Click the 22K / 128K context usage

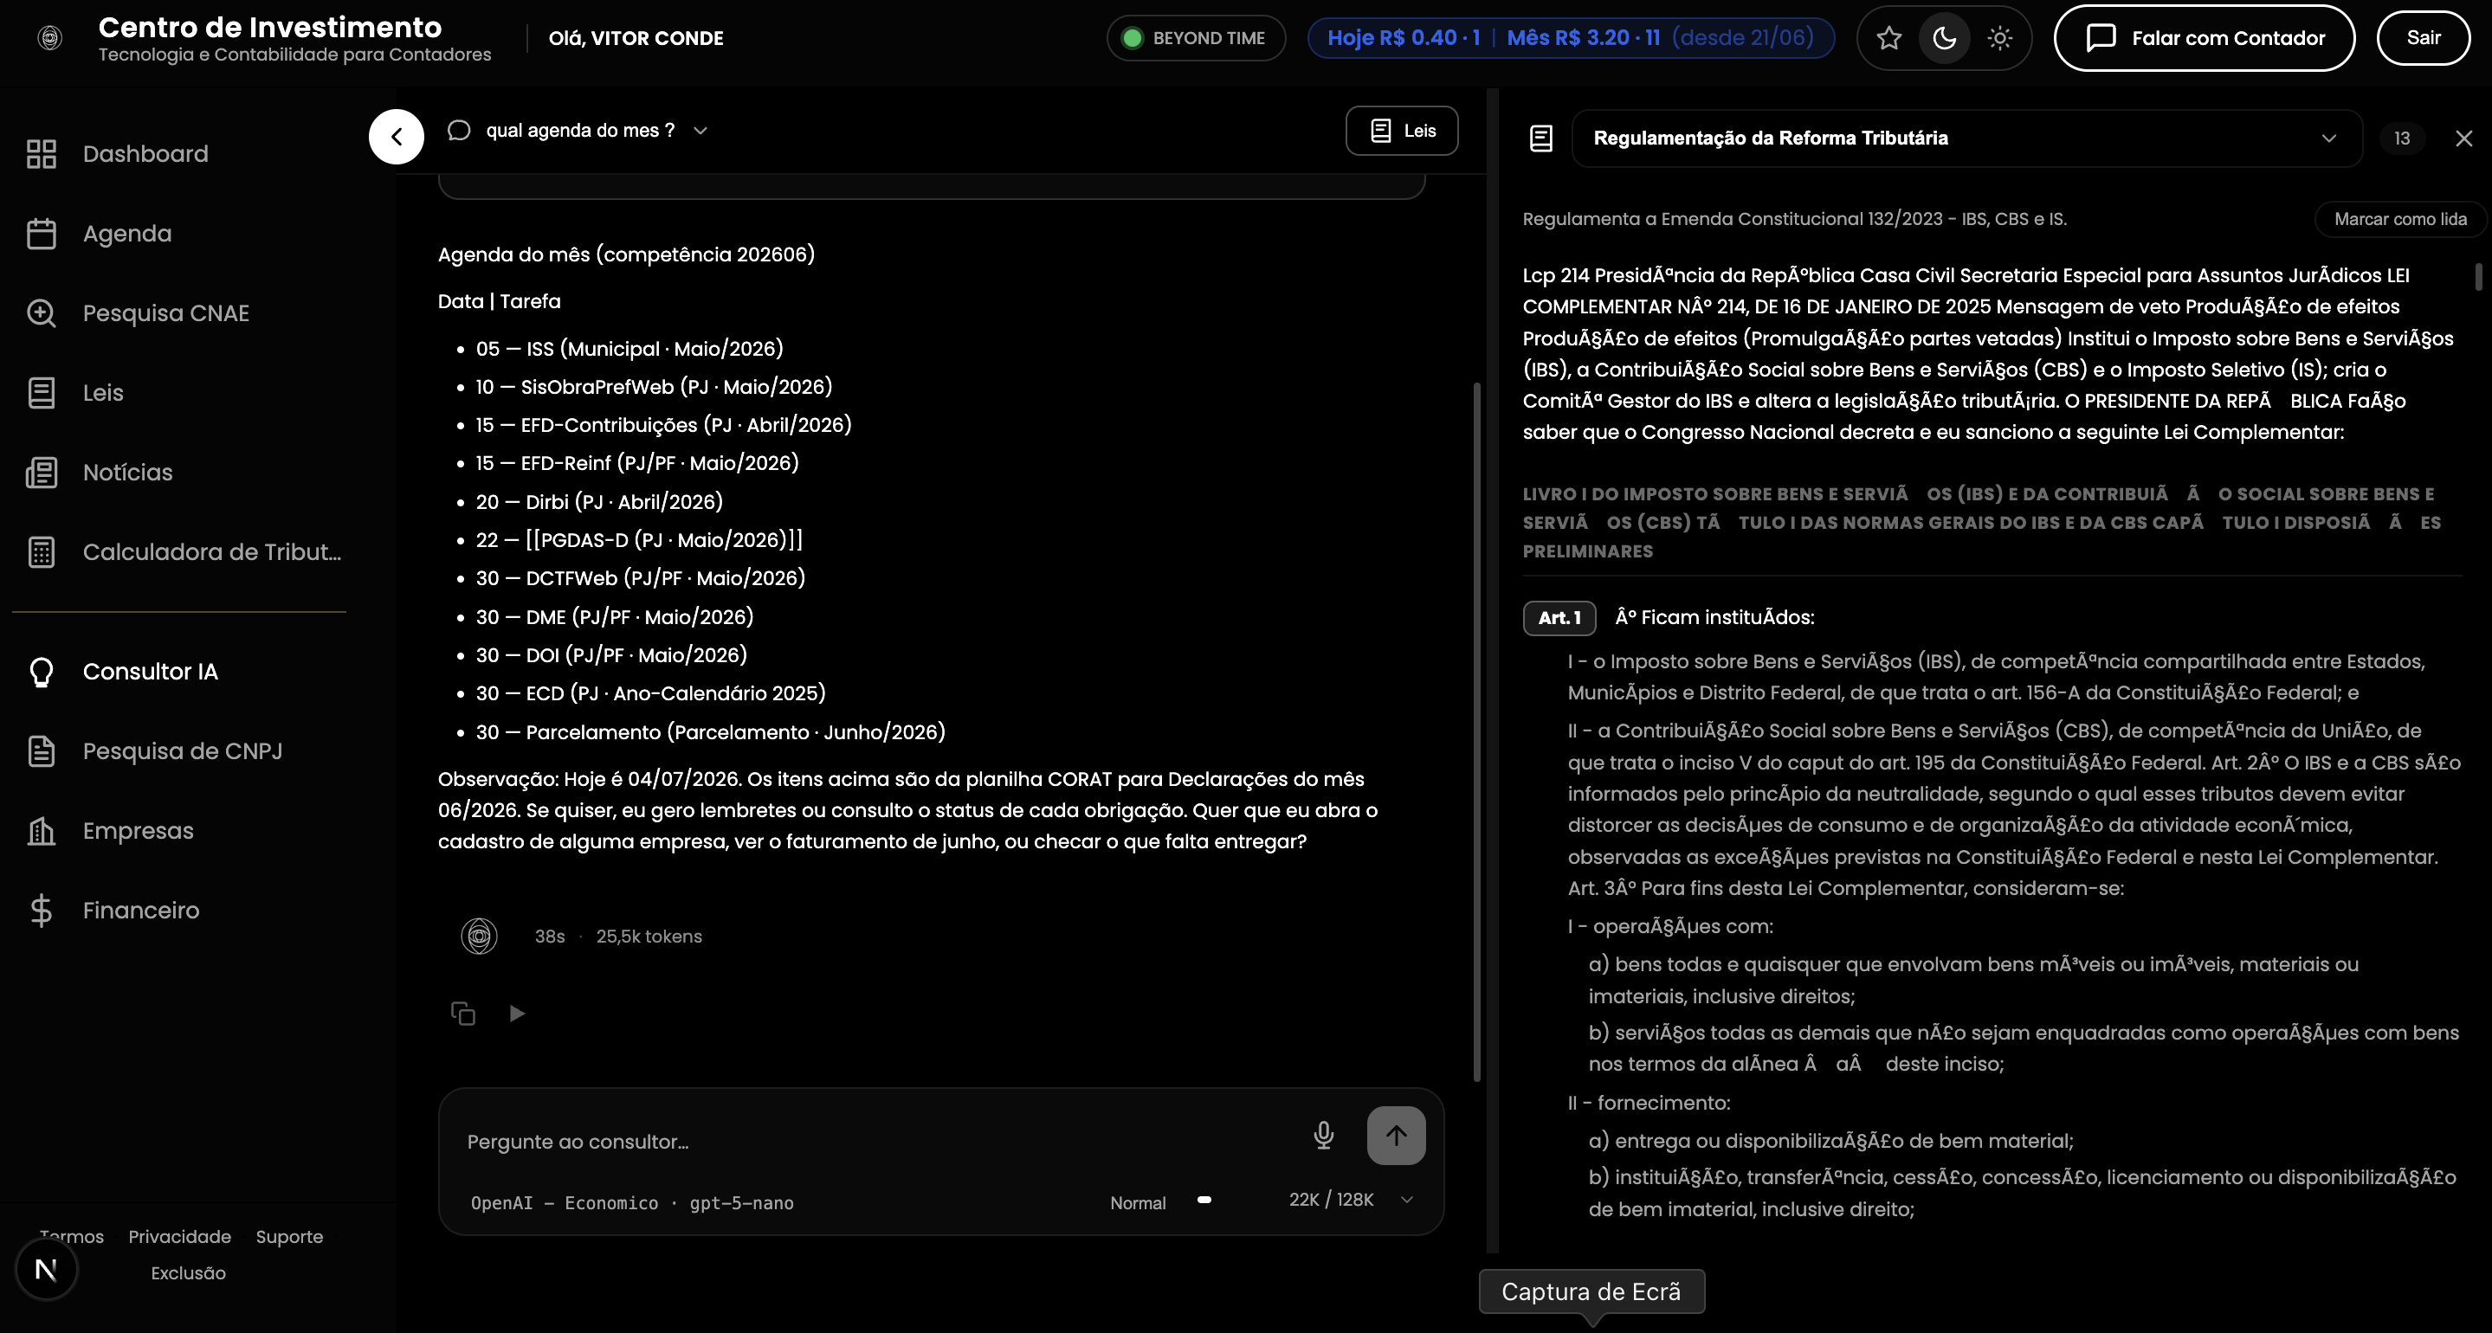click(x=1331, y=1200)
